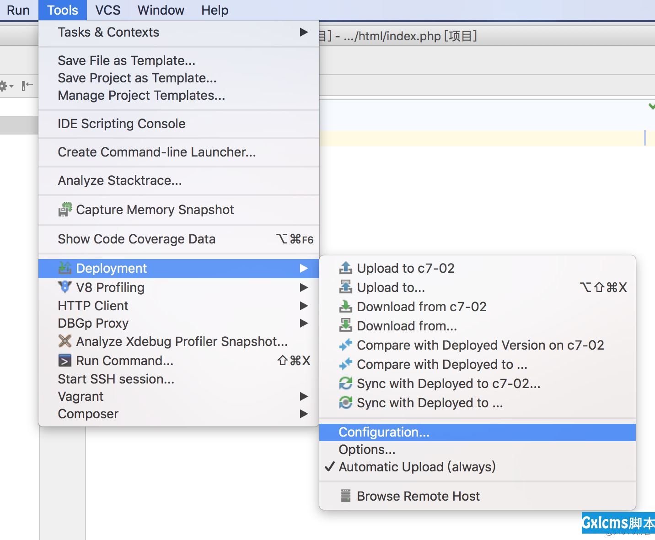655x540 pixels.
Task: Click the Composer menu entry
Action: click(179, 414)
